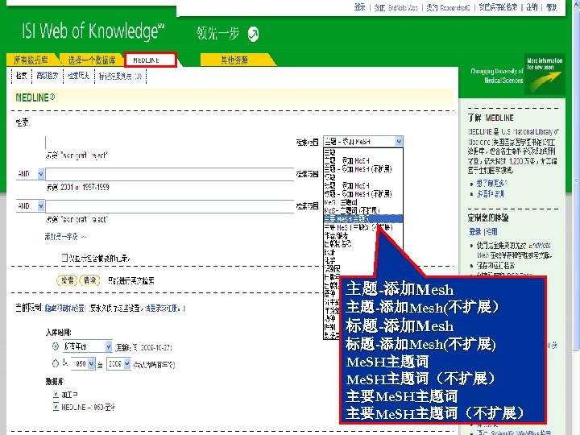
Task: Open the 高级检索 sub-tab
Action: point(48,76)
